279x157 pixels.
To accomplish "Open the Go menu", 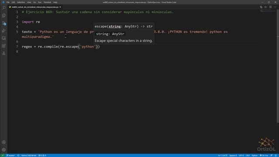I will tap(34, 2).
